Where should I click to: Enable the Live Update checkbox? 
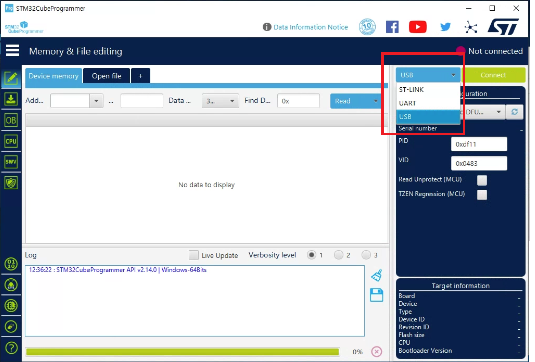click(x=194, y=255)
